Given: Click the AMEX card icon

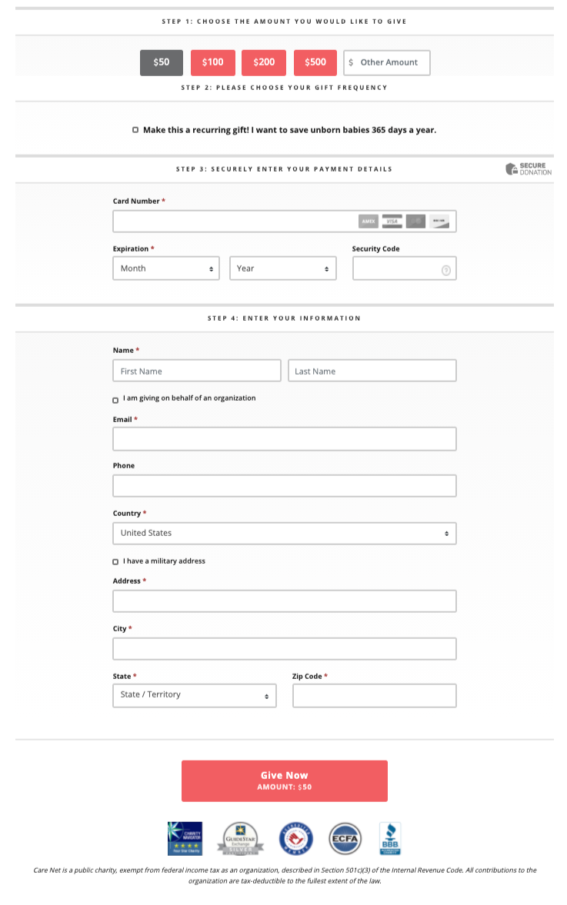Looking at the screenshot, I should click(369, 221).
